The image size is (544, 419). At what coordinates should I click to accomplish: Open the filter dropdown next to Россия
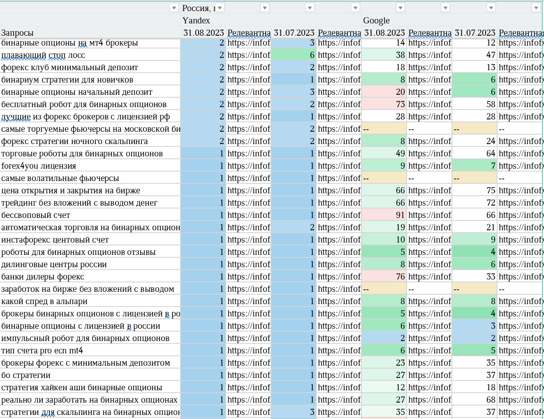point(220,8)
